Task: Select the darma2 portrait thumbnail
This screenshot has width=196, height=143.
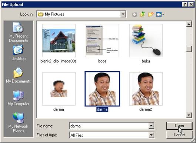Action: click(146, 89)
